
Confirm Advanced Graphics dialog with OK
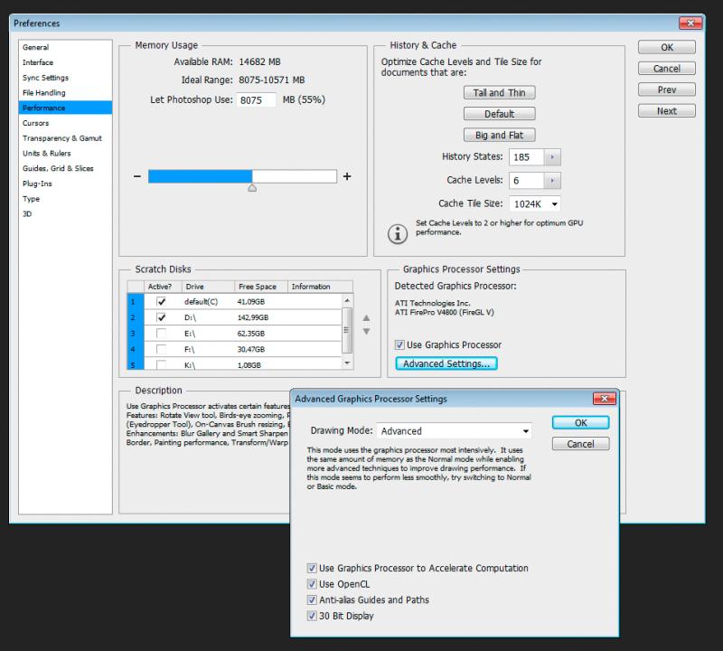point(580,422)
